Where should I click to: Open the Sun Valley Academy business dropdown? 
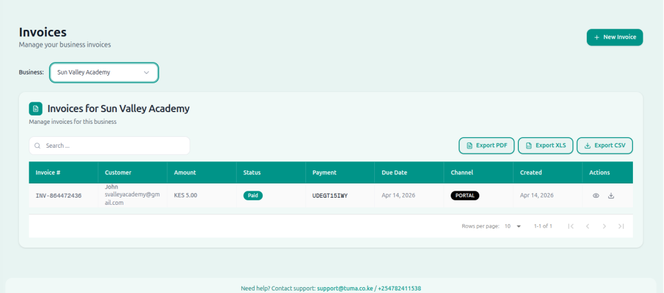[104, 73]
